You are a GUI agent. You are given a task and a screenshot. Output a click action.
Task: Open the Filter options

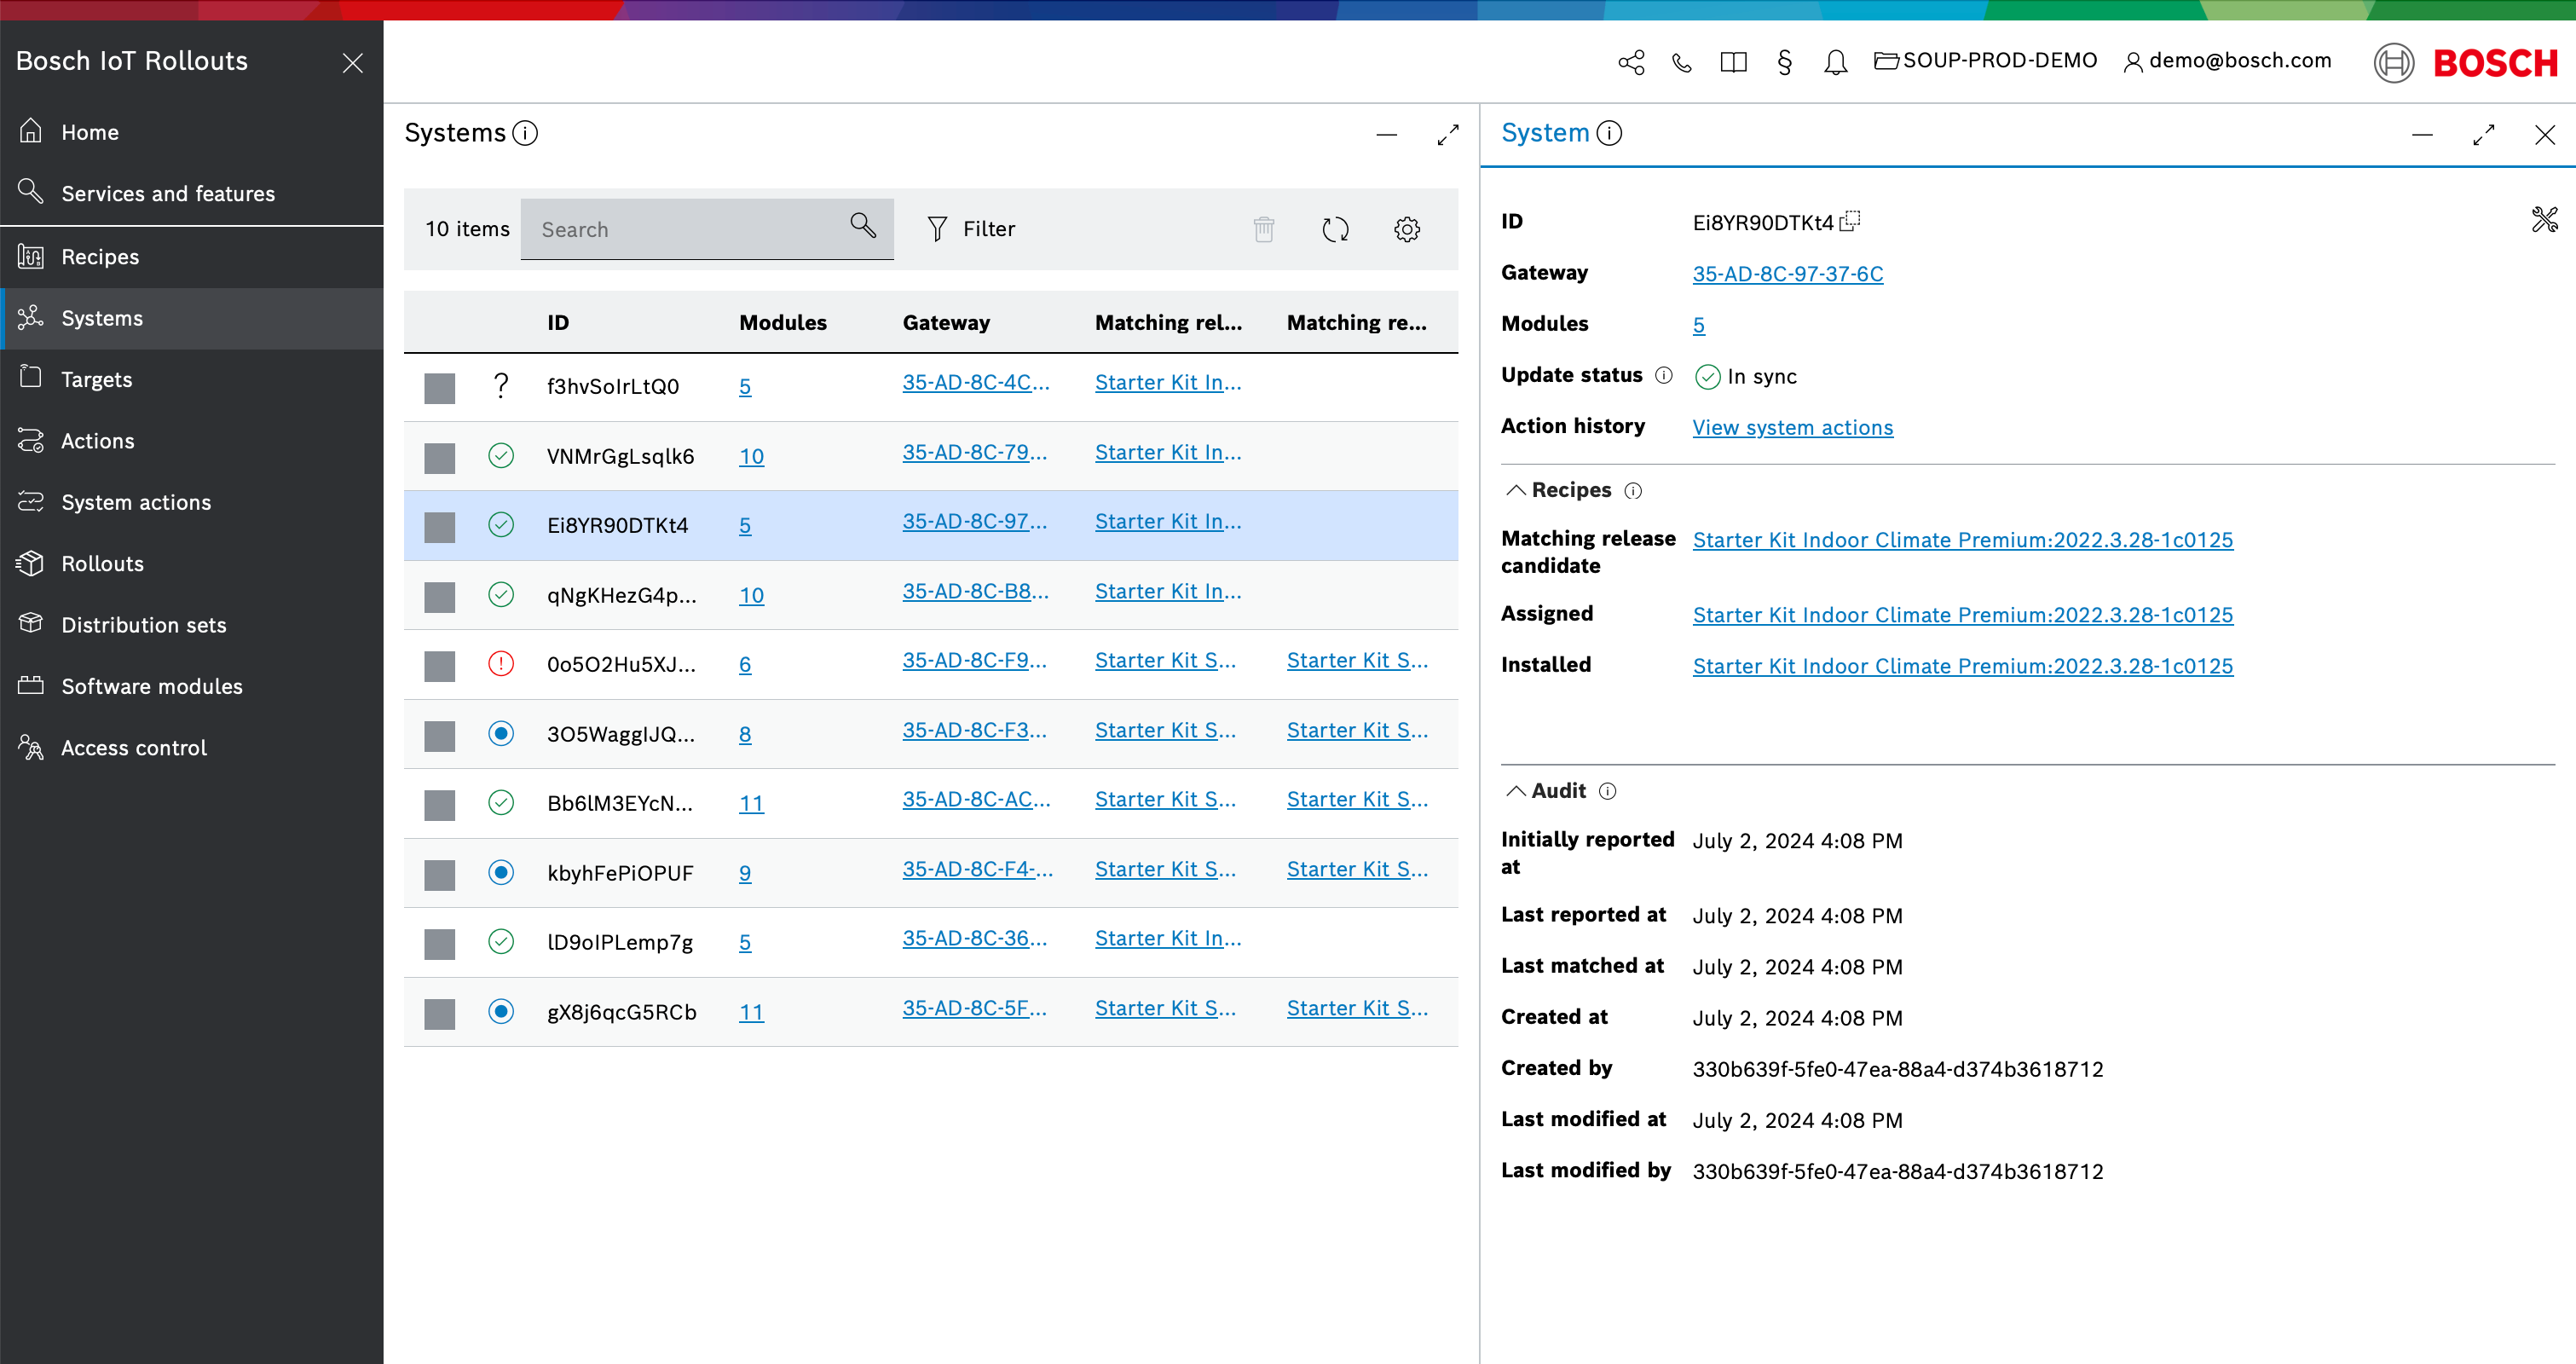pyautogui.click(x=970, y=229)
